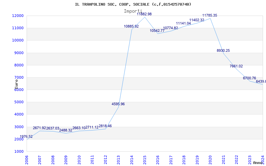266x166 pixels.
Task: Click the 2015 x-axis year label
Action: 145,160
